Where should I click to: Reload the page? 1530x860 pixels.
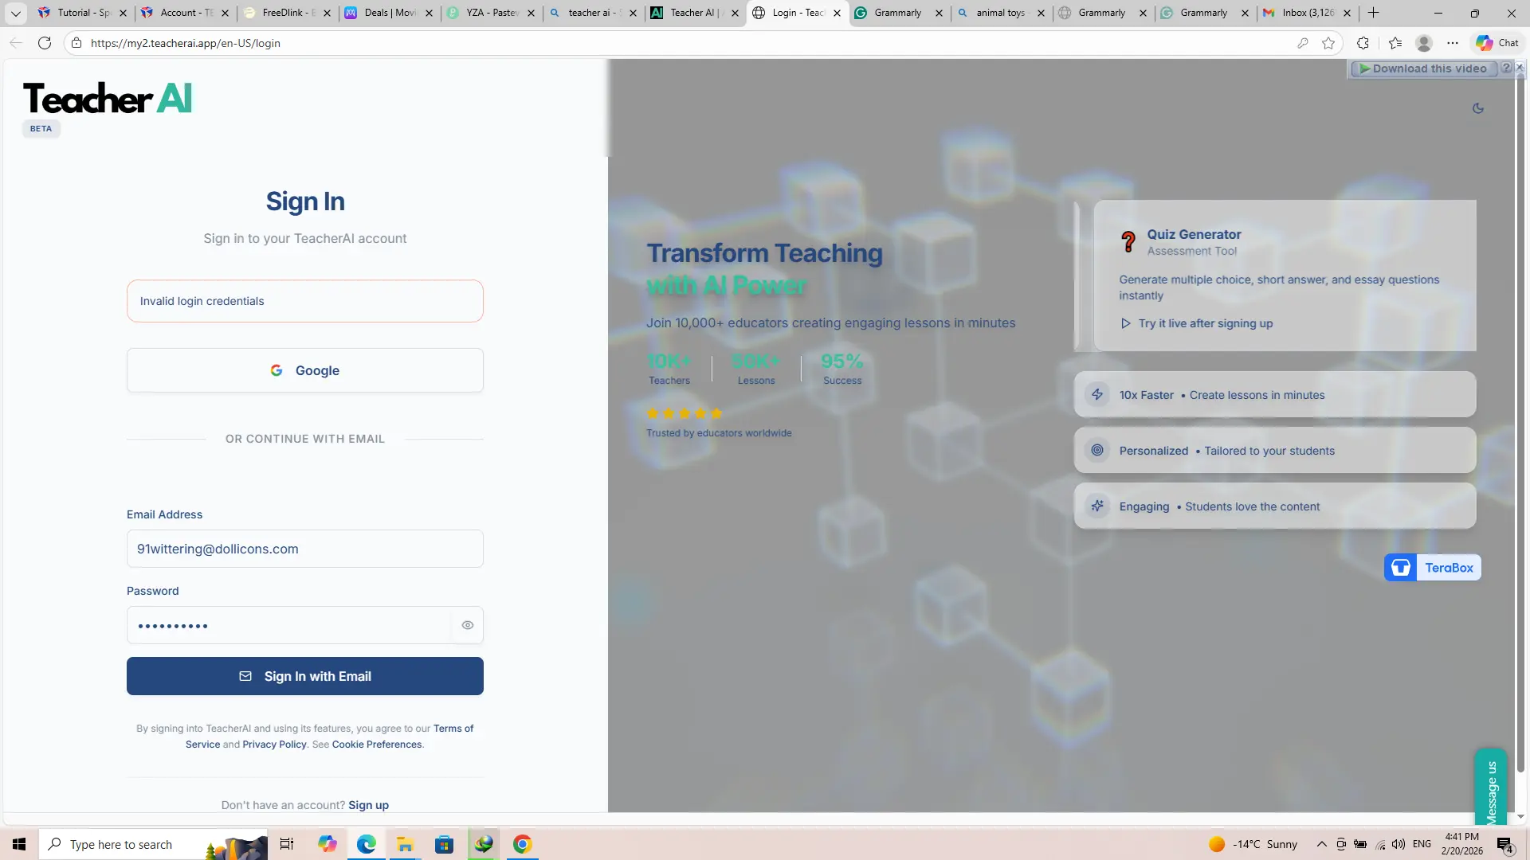point(45,43)
